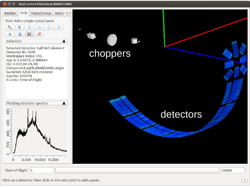The height and width of the screenshot is (187, 250).
Task: Select the red eraser tool
Action: pyautogui.click(x=39, y=34)
